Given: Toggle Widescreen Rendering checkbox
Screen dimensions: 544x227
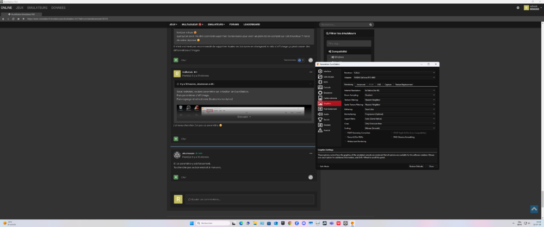Looking at the screenshot, I should (x=345, y=141).
